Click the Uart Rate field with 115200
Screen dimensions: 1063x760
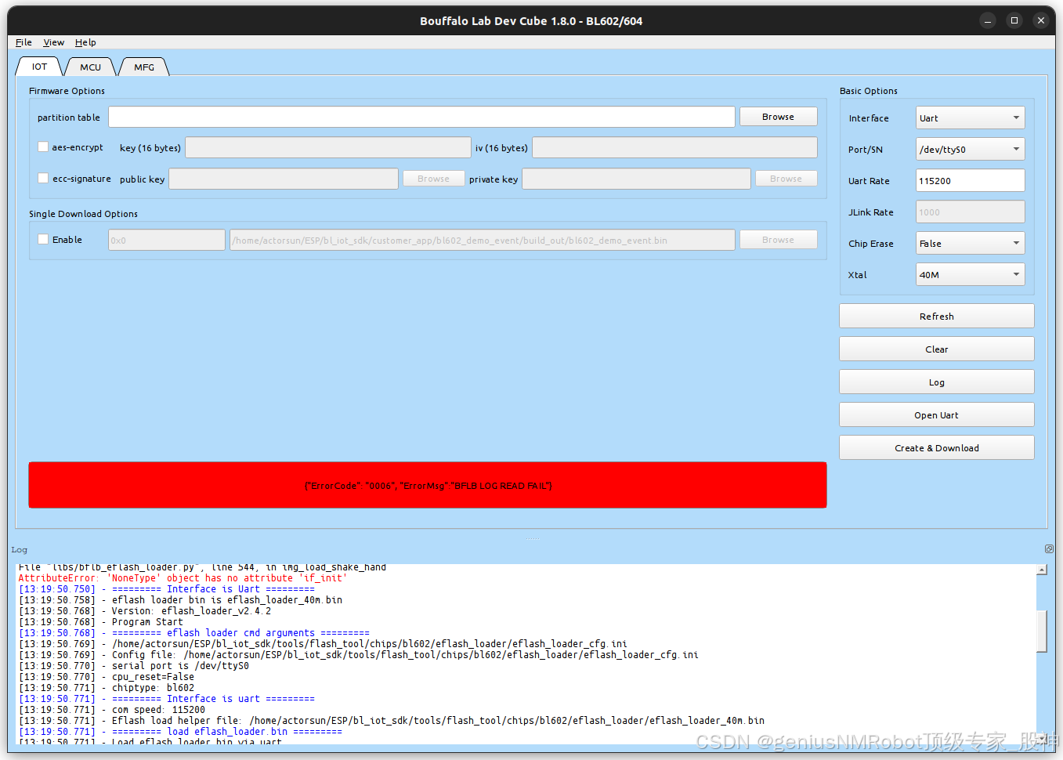[970, 181]
